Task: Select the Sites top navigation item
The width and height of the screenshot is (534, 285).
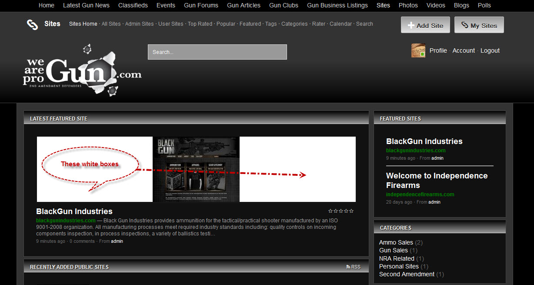Action: (x=383, y=5)
